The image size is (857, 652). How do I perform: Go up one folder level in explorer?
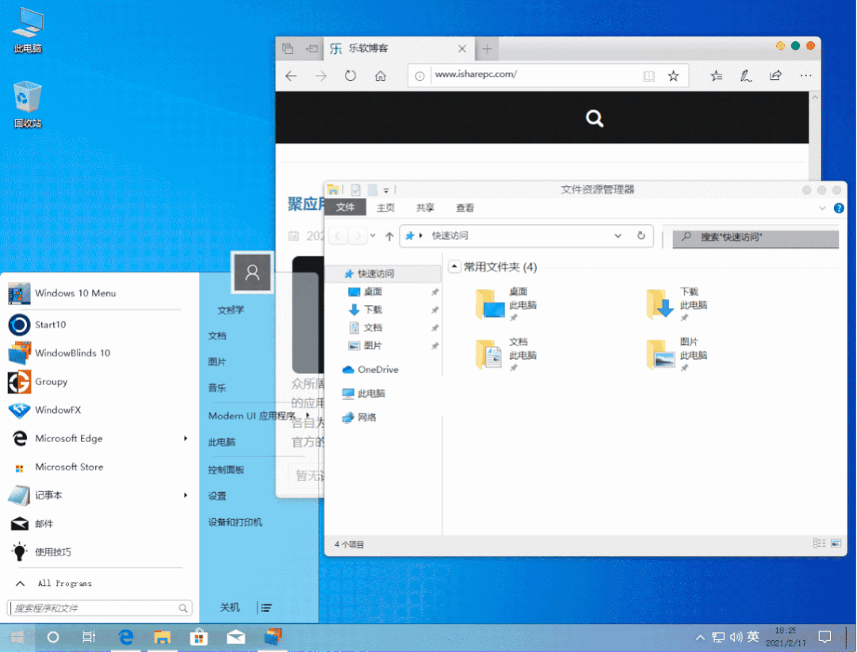[389, 236]
